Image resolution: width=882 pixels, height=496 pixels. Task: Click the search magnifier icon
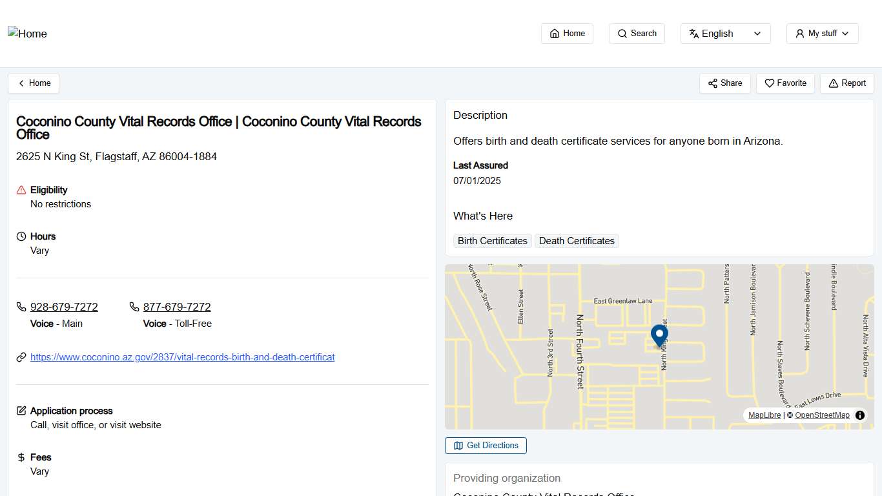pyautogui.click(x=621, y=33)
